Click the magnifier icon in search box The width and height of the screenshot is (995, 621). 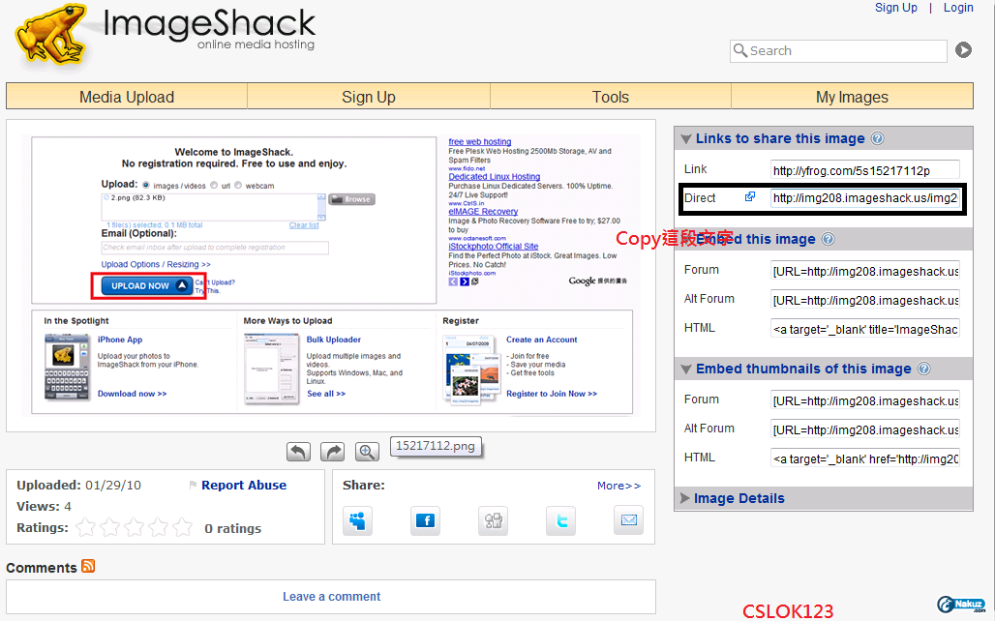coord(739,49)
